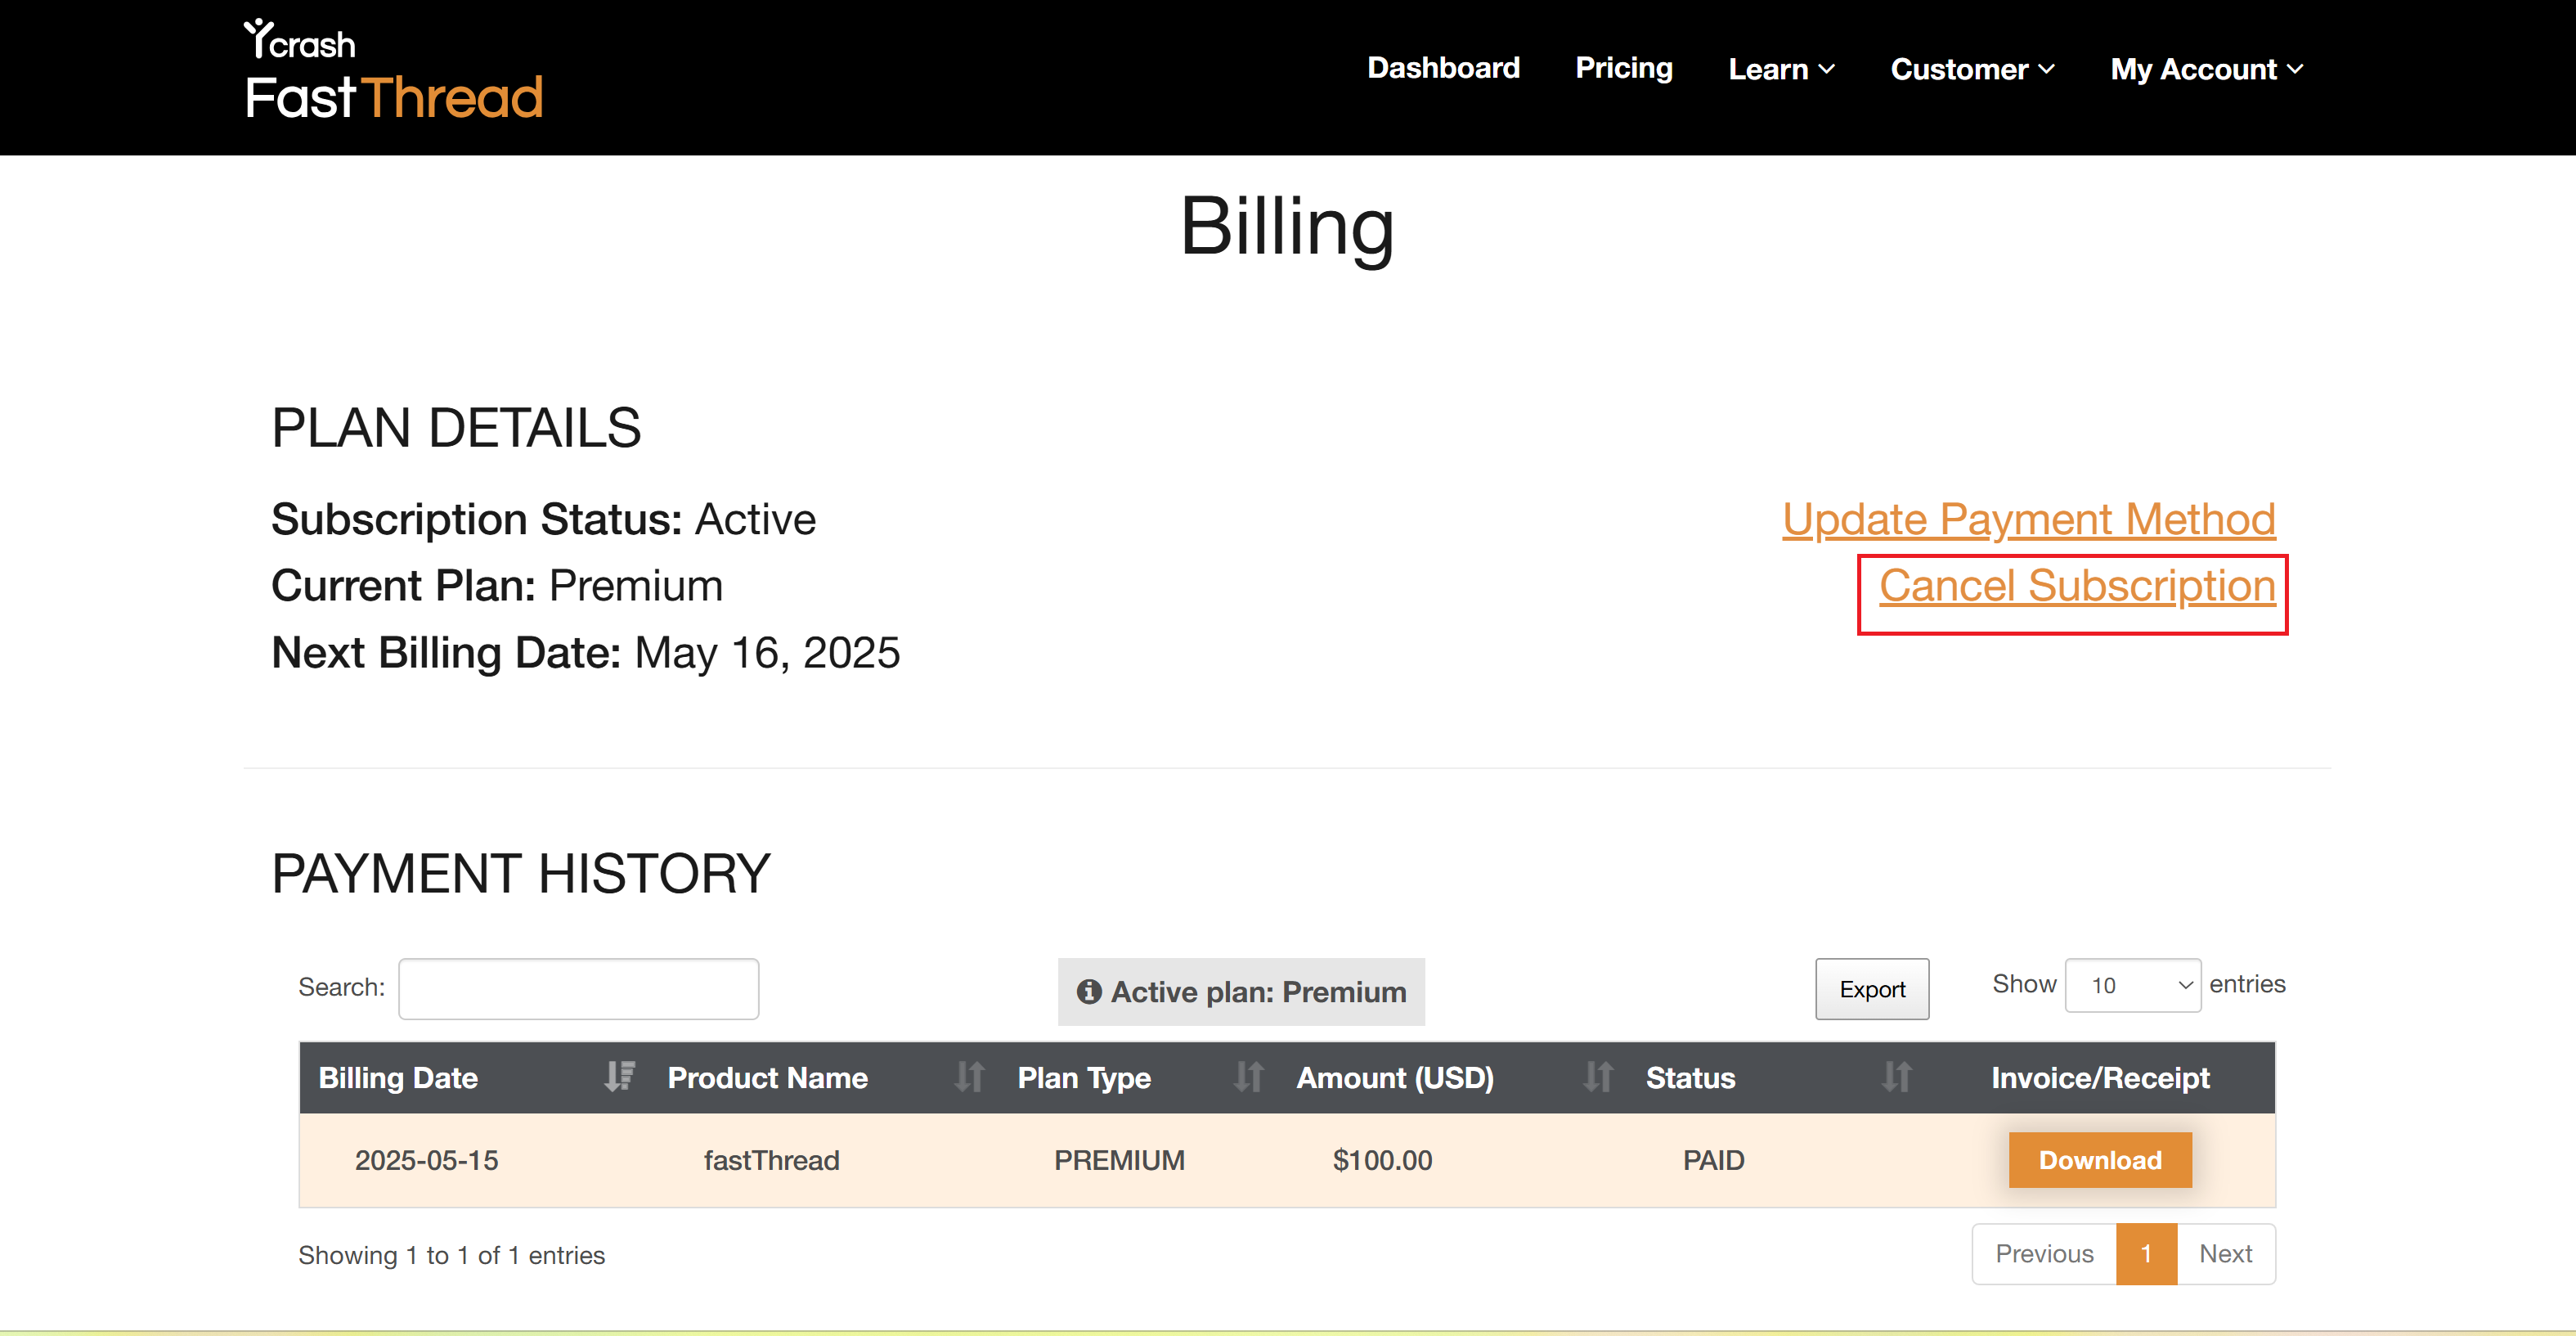This screenshot has width=2576, height=1336.
Task: Open the Show entries count dropdown
Action: pos(2133,986)
